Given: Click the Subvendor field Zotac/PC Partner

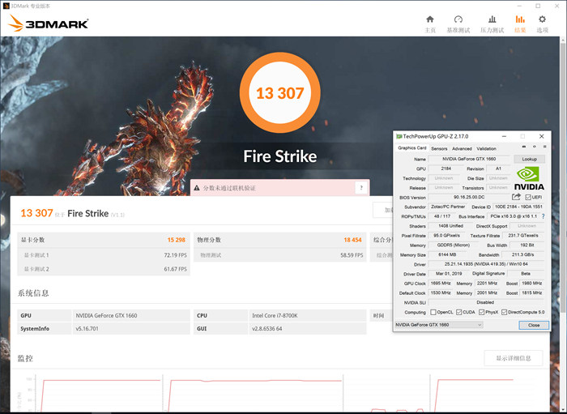Looking at the screenshot, I should [x=448, y=207].
